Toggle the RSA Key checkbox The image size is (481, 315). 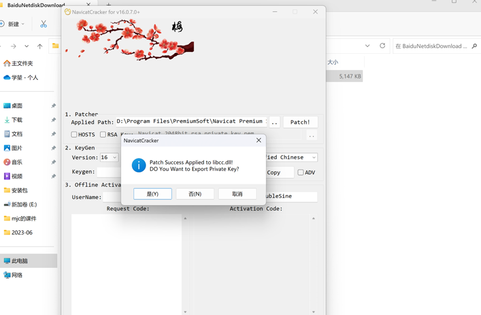(x=103, y=134)
